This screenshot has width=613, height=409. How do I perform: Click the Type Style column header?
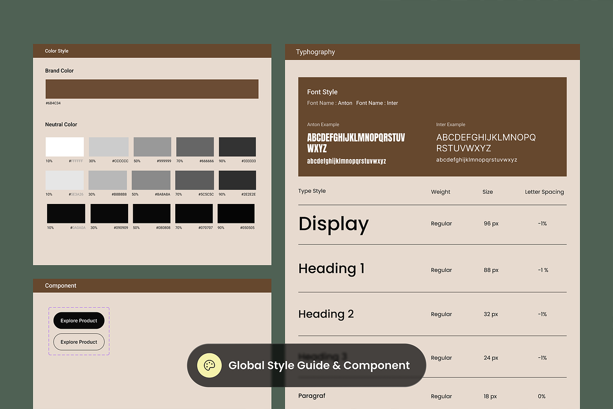pos(312,191)
